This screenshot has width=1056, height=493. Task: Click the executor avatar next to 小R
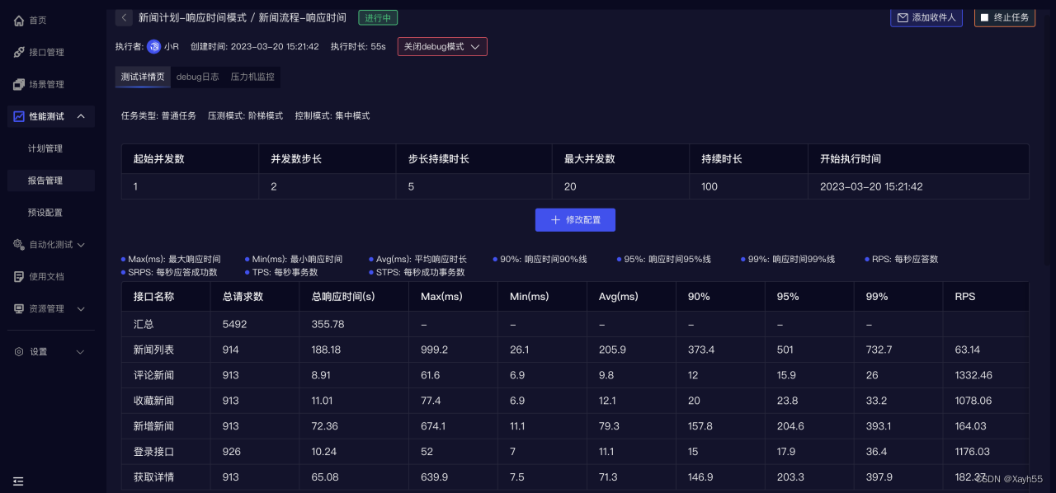(154, 46)
